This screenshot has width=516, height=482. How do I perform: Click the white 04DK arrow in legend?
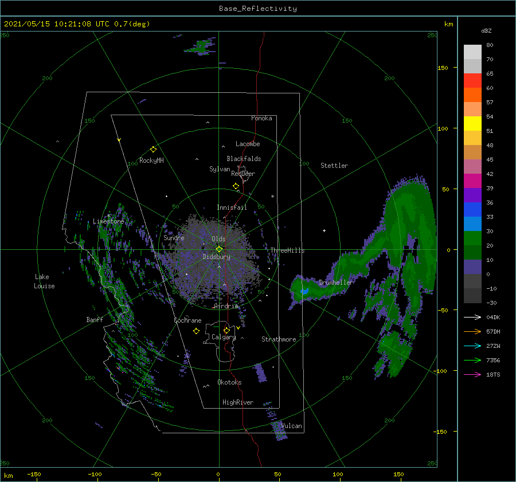pos(472,317)
